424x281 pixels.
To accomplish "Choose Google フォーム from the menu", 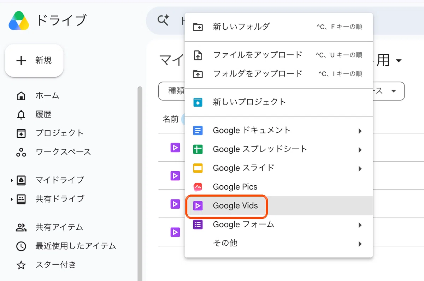I will click(278, 225).
